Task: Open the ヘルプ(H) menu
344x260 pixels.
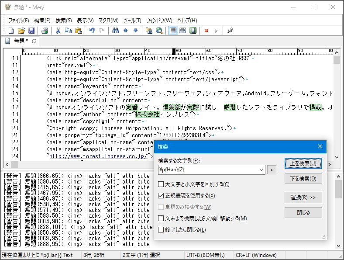Action: coord(187,21)
